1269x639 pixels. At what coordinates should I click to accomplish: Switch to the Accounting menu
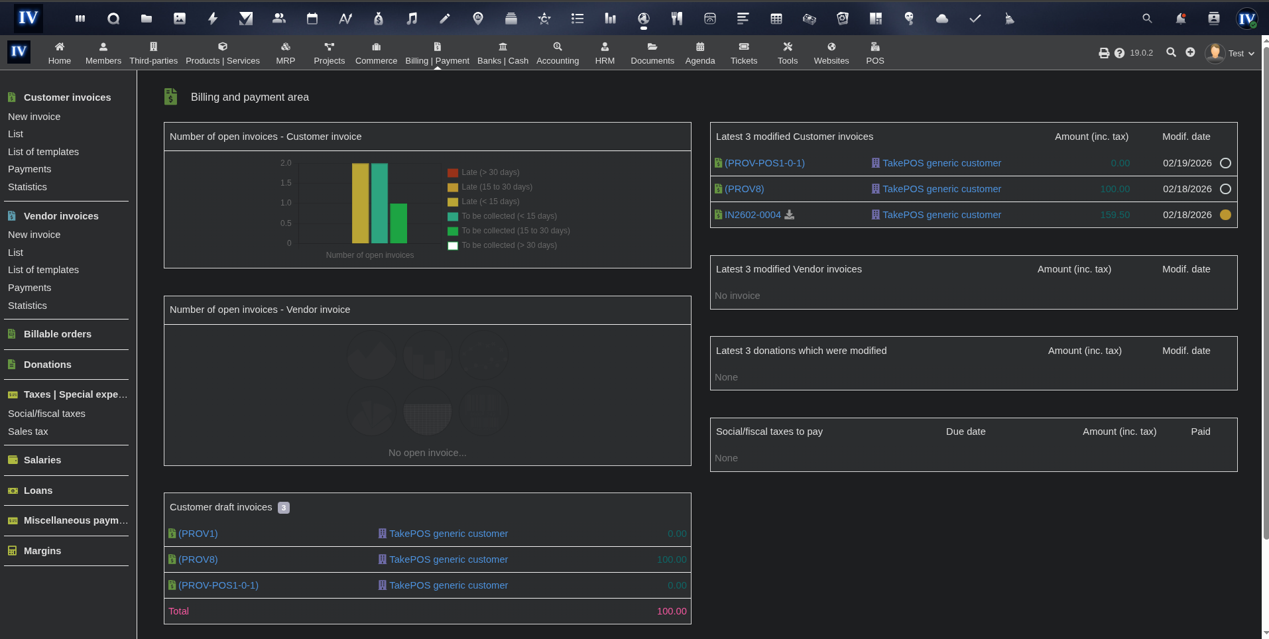(557, 52)
